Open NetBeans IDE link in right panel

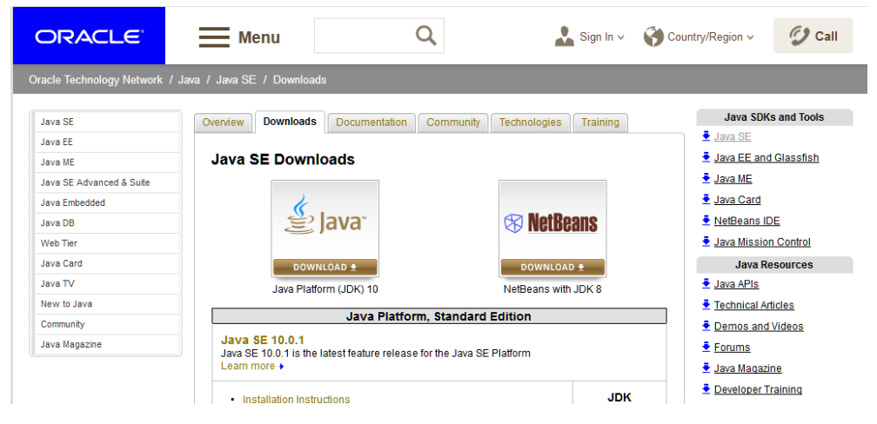pyautogui.click(x=746, y=221)
